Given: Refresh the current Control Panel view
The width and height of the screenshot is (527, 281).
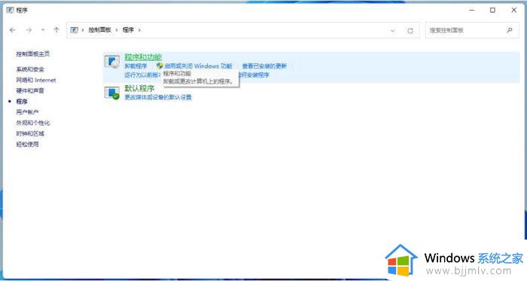Looking at the screenshot, I should 410,31.
